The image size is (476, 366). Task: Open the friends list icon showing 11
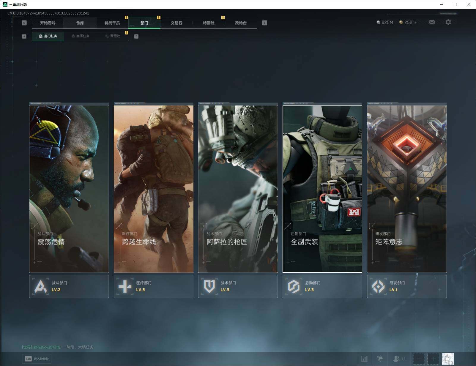coord(399,359)
